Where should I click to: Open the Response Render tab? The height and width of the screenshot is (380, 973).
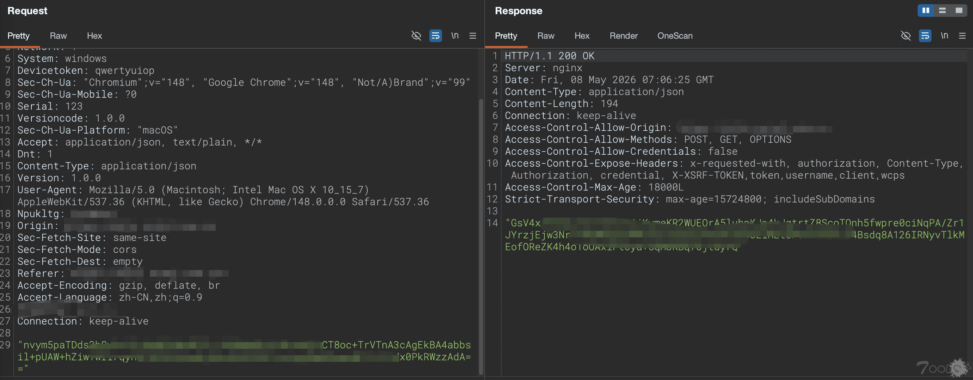point(624,36)
